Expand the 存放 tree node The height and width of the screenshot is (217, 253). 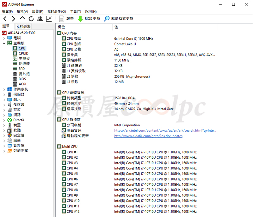[4, 110]
